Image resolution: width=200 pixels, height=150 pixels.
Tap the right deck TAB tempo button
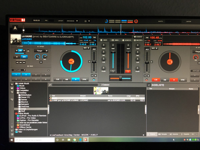[x=147, y=38]
